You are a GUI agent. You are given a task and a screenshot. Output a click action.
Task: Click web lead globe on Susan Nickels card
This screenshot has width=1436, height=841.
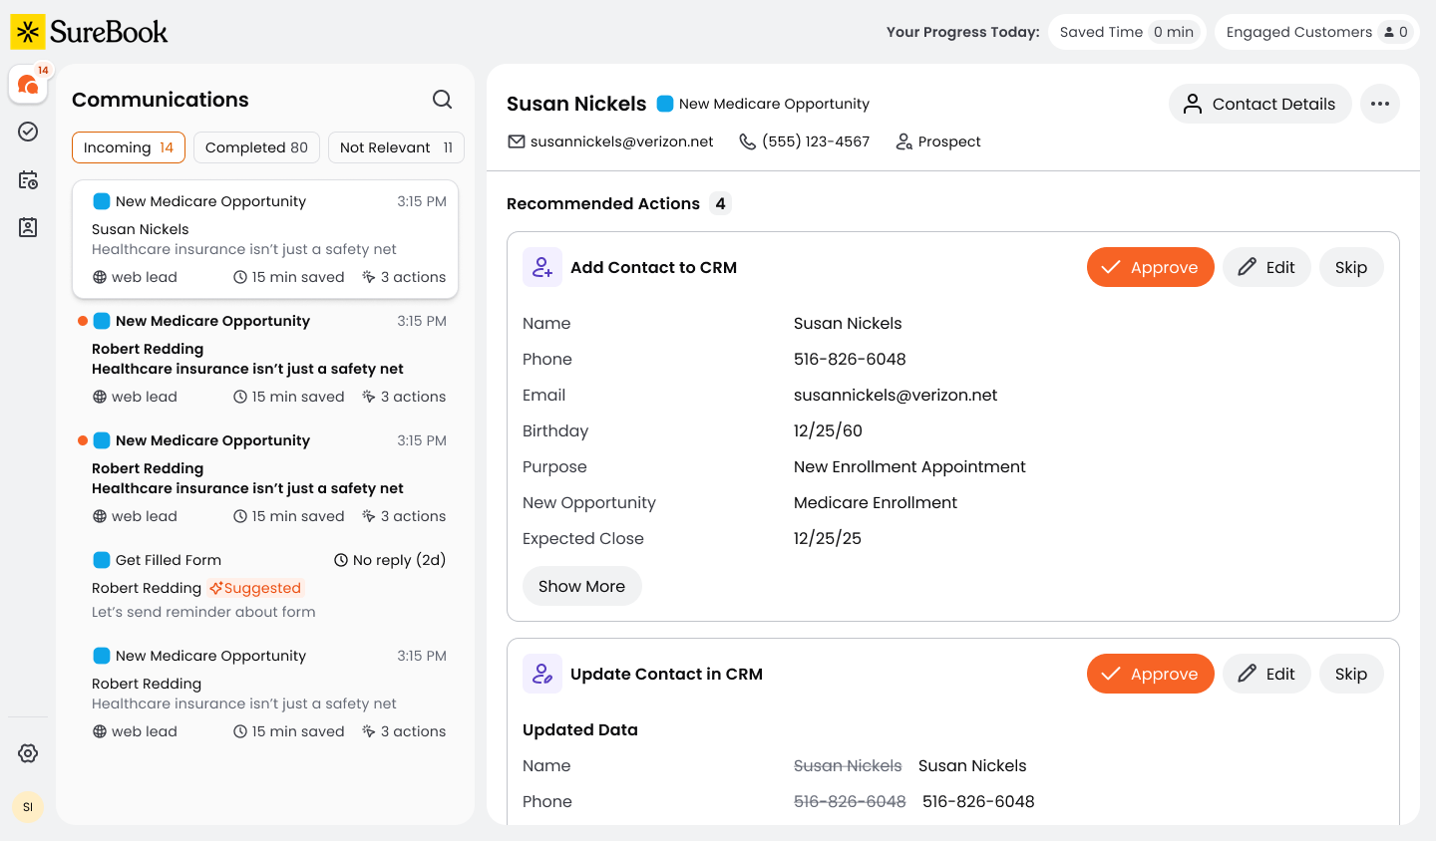pyautogui.click(x=100, y=277)
